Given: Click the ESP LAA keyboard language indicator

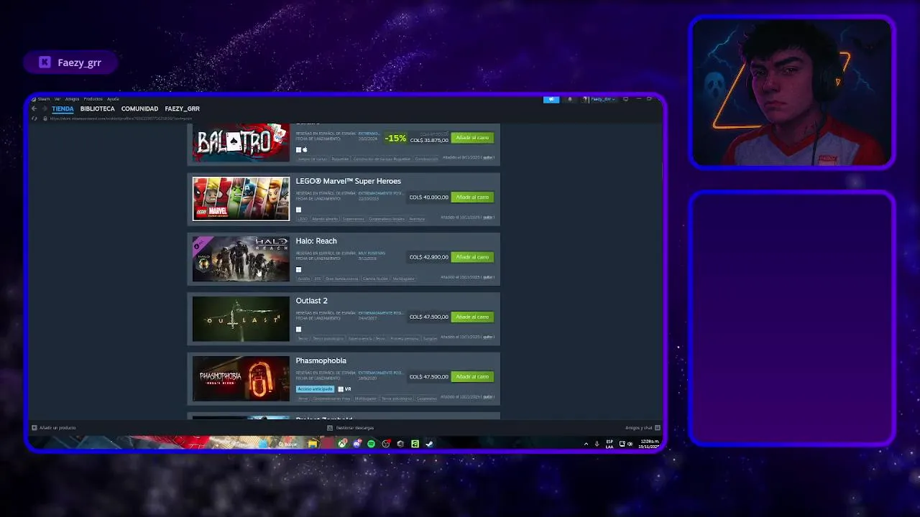Looking at the screenshot, I should click(x=609, y=444).
